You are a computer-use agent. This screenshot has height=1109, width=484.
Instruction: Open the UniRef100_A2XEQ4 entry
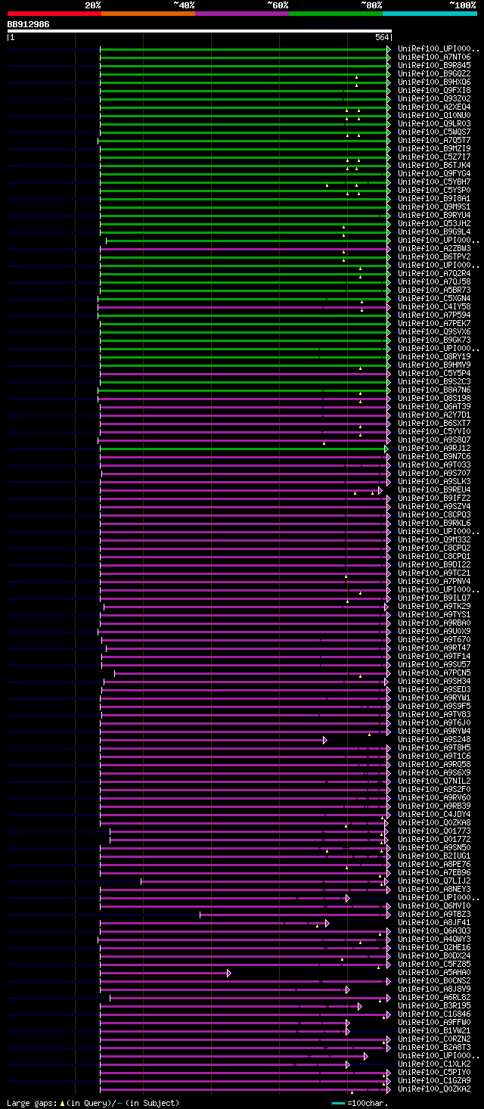point(433,107)
